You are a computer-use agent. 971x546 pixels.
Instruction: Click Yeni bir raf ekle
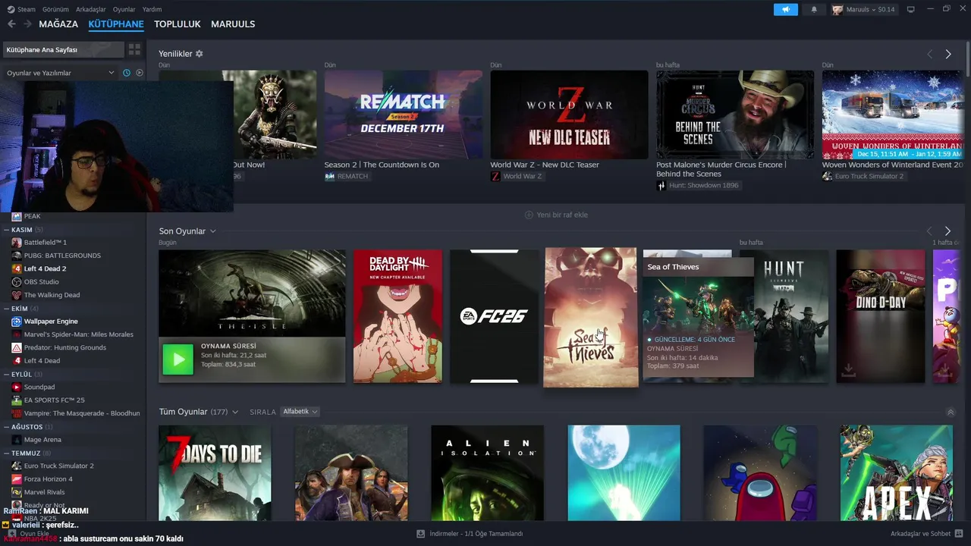(556, 215)
